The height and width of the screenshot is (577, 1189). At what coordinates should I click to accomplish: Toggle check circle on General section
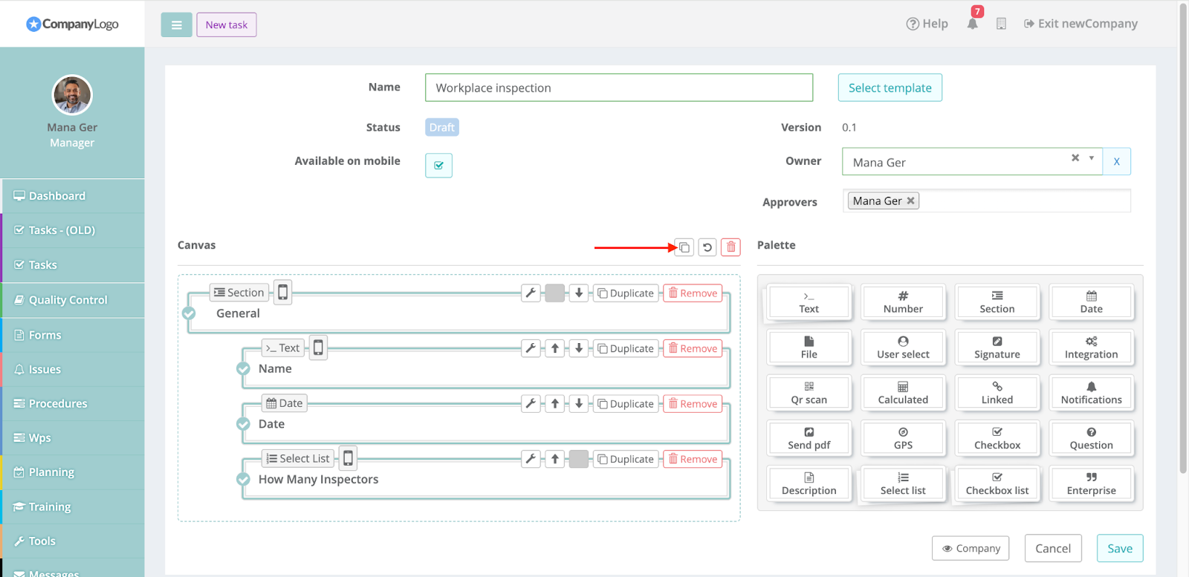[x=189, y=313]
